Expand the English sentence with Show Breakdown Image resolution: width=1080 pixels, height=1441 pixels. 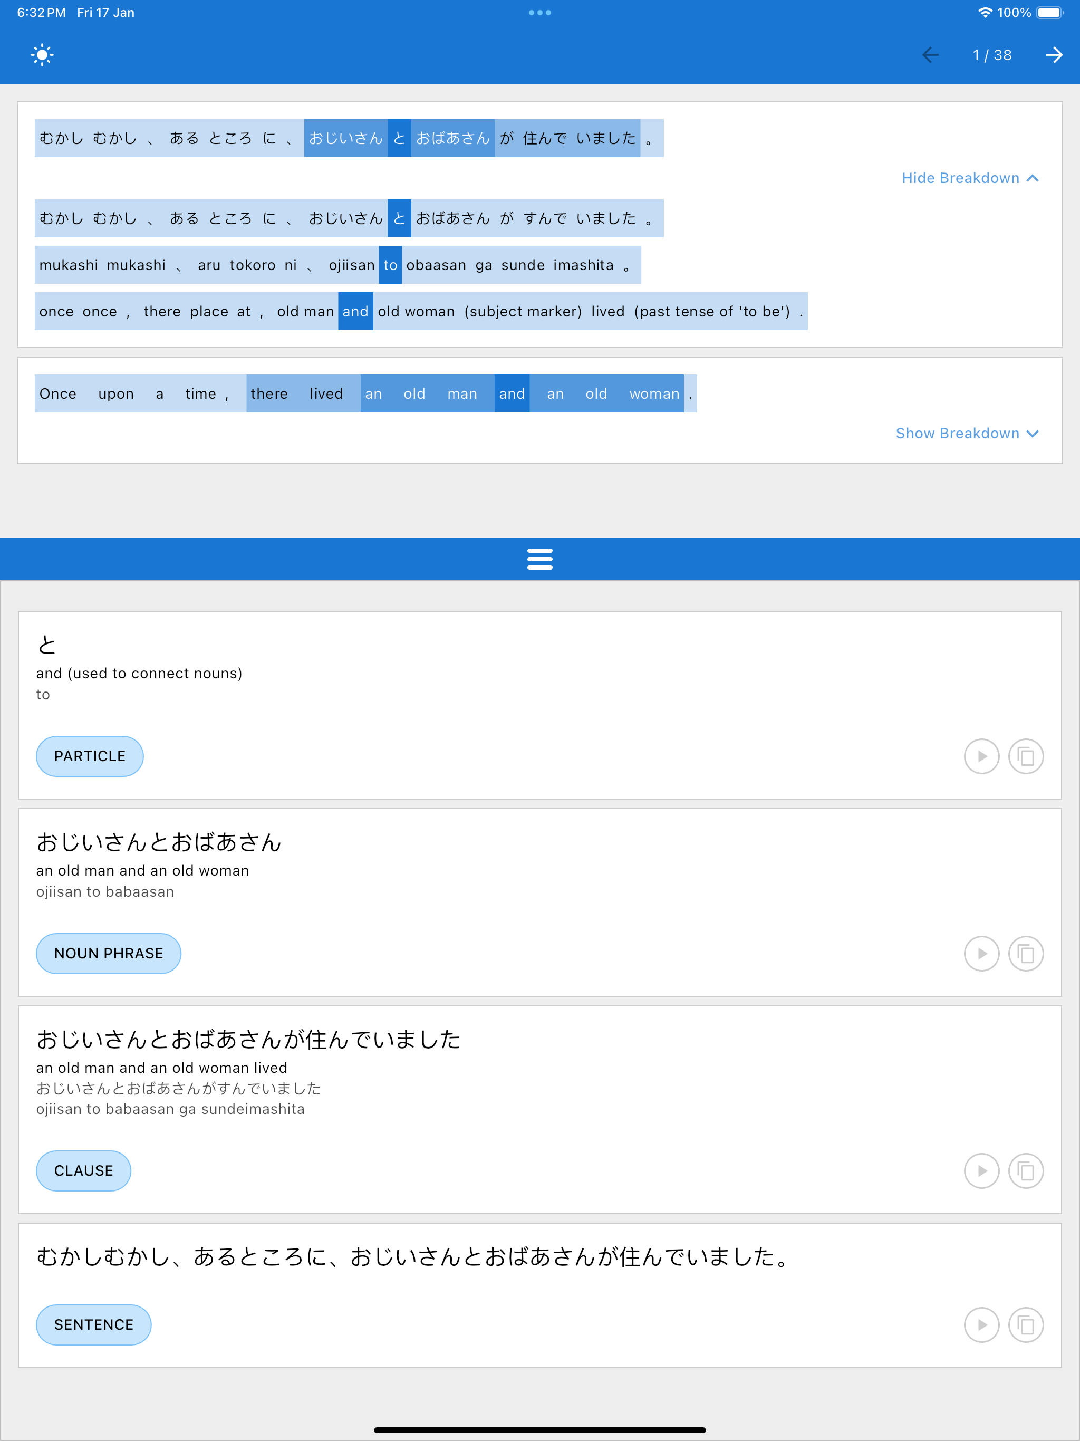tap(967, 433)
